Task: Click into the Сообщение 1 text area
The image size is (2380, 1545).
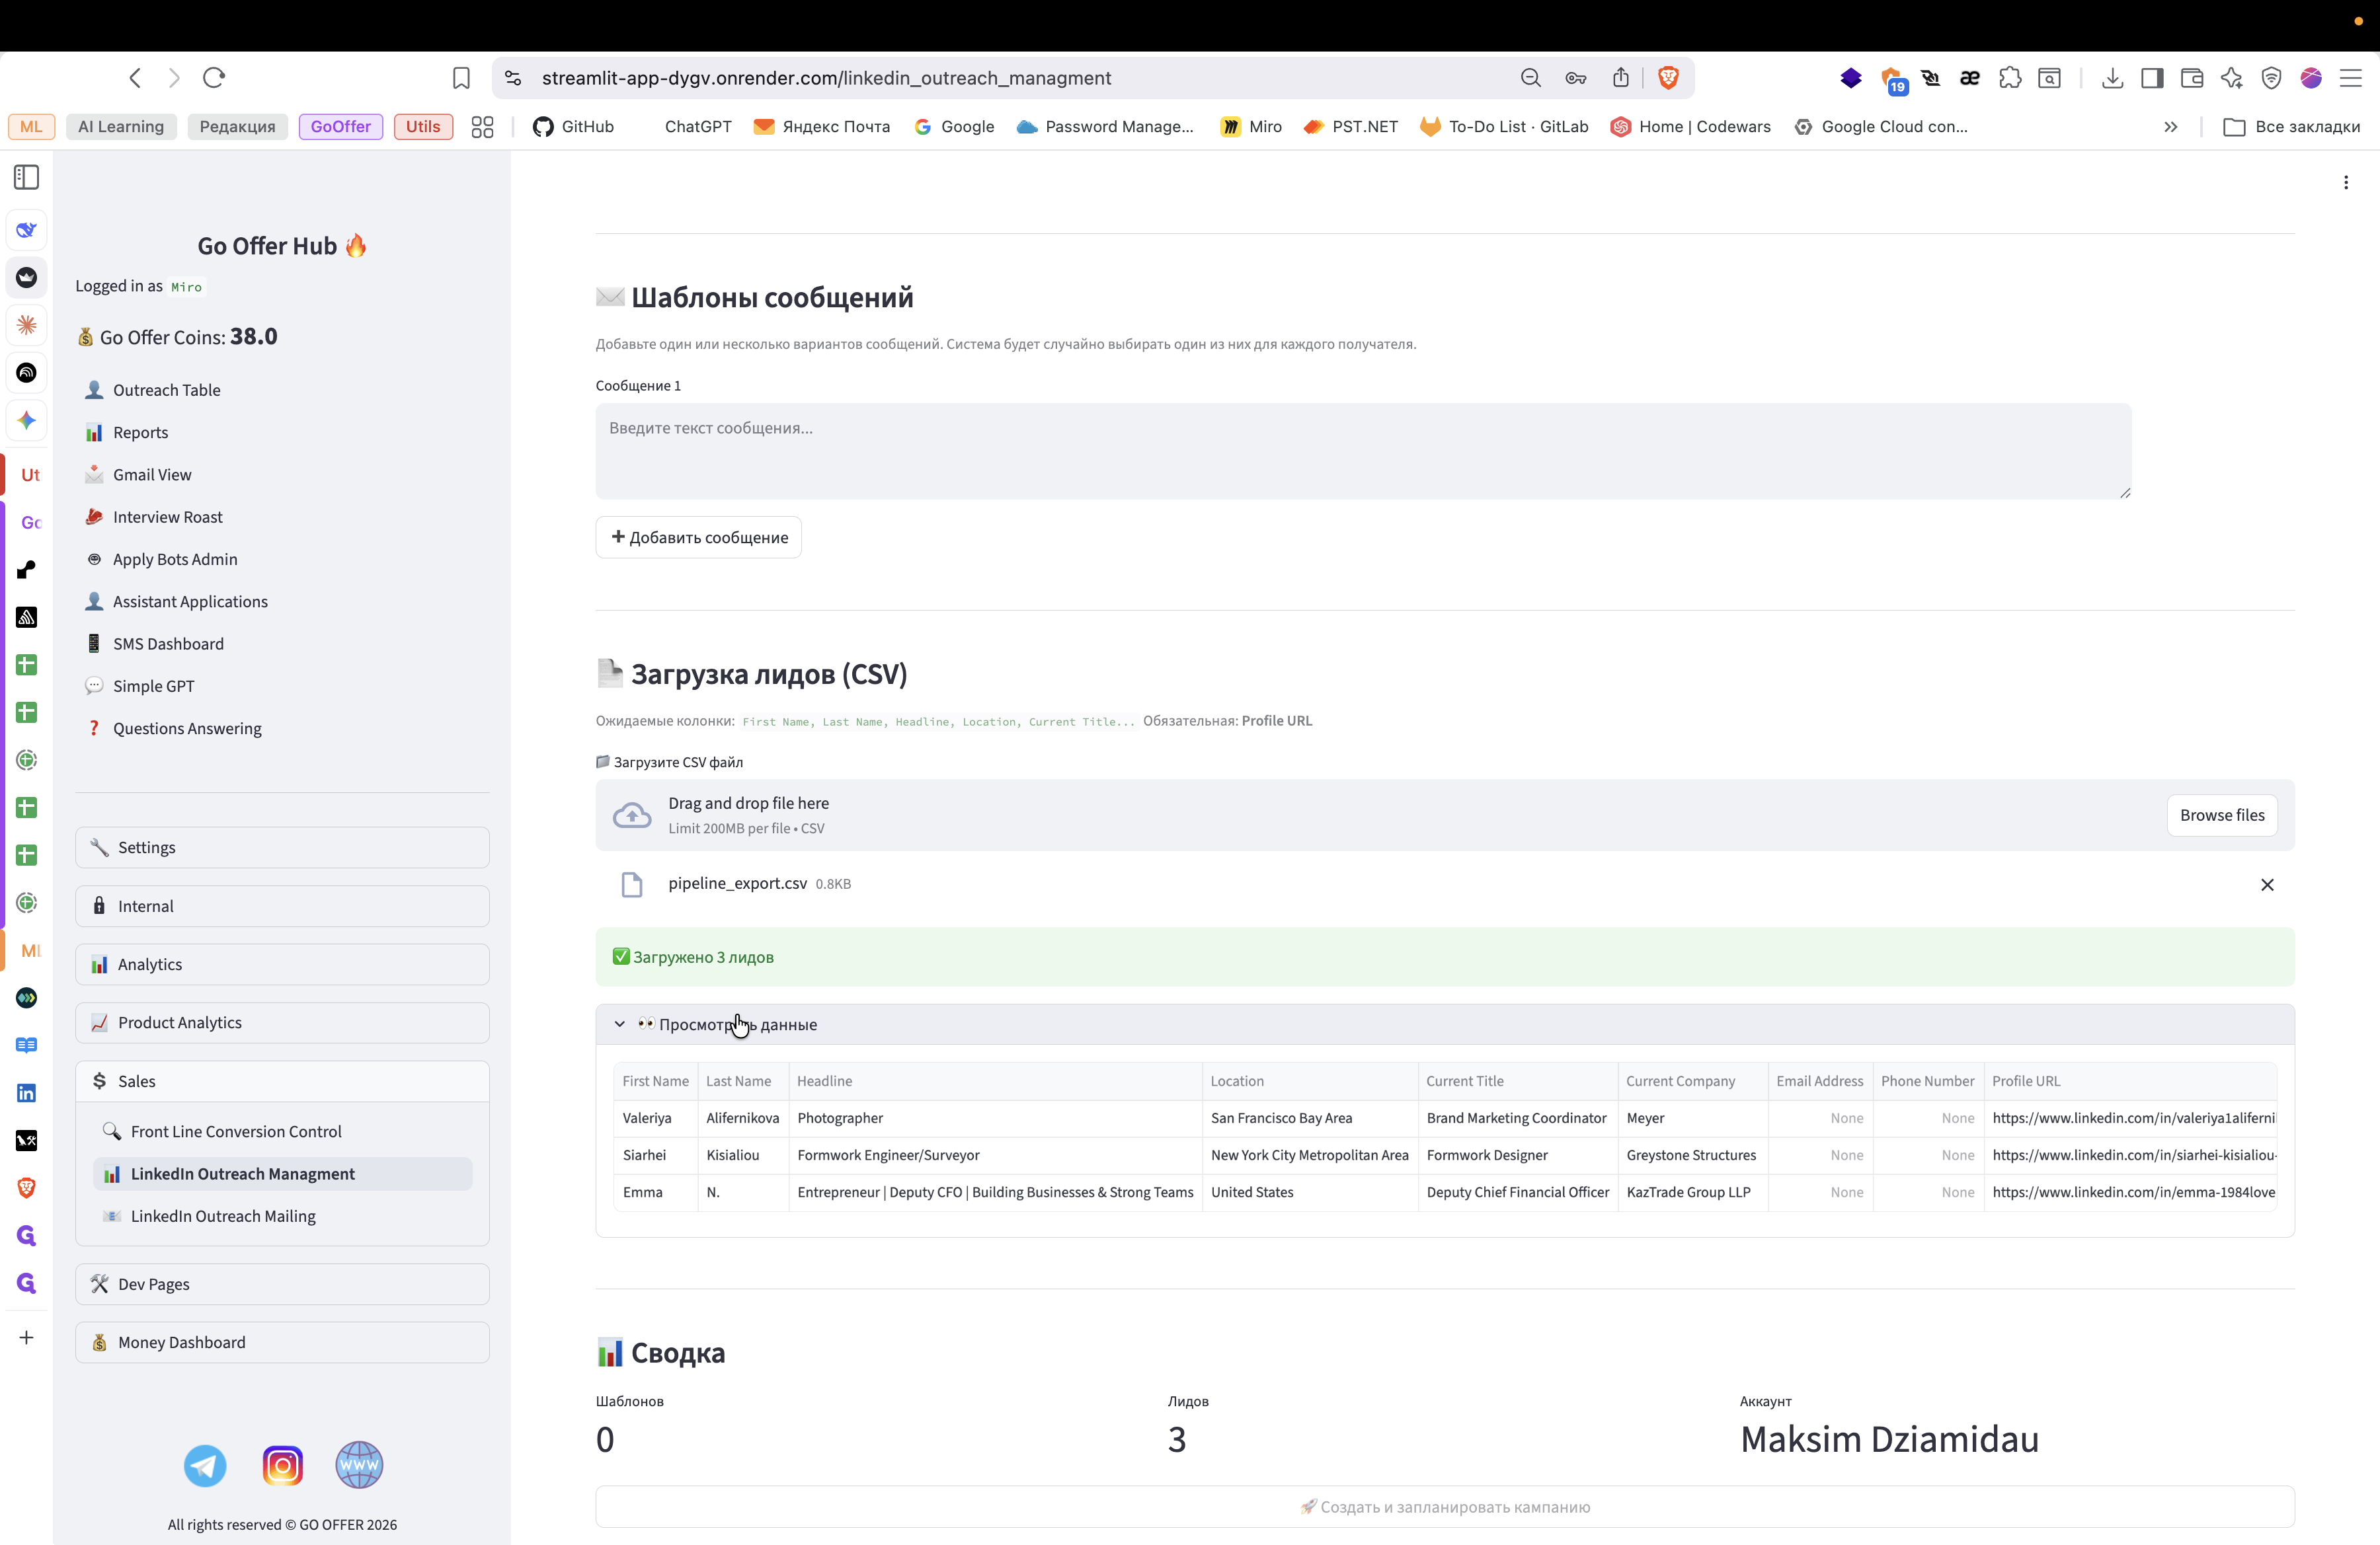Action: (1362, 452)
